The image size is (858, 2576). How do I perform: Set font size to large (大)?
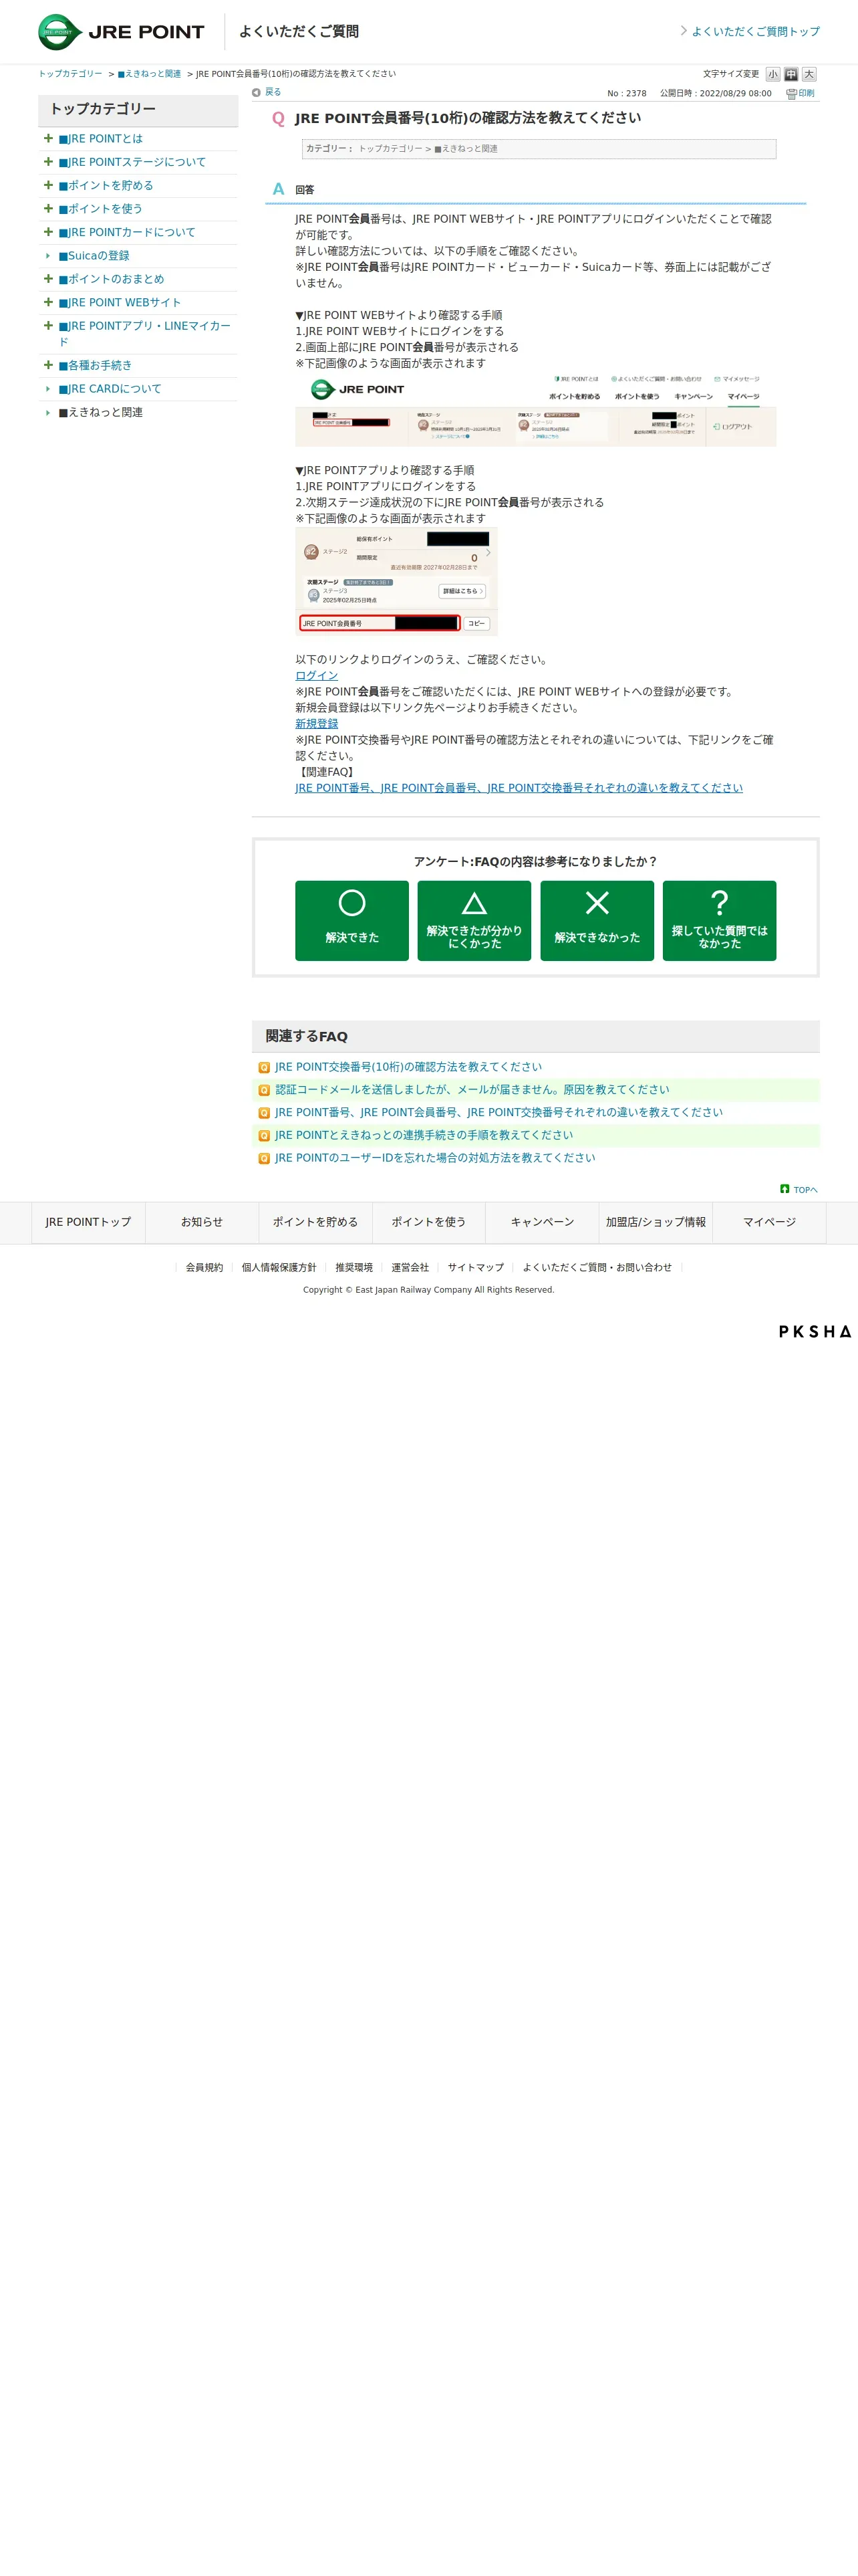[x=809, y=74]
